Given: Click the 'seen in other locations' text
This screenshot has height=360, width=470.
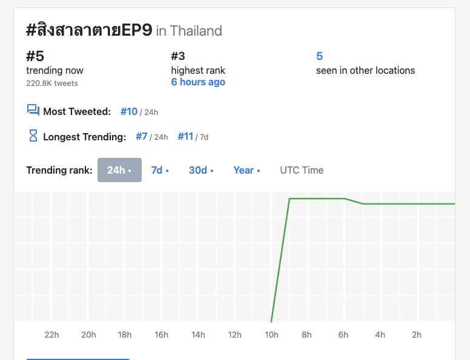Looking at the screenshot, I should coord(365,70).
